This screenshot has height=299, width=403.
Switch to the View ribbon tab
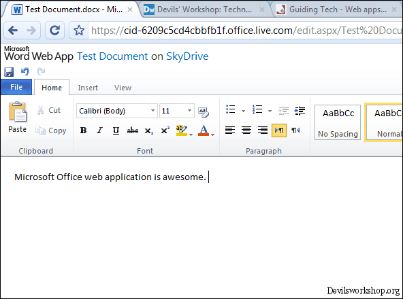(x=123, y=88)
